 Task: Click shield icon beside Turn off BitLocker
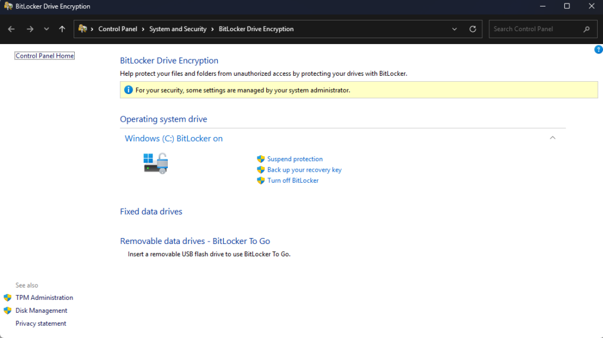click(261, 180)
